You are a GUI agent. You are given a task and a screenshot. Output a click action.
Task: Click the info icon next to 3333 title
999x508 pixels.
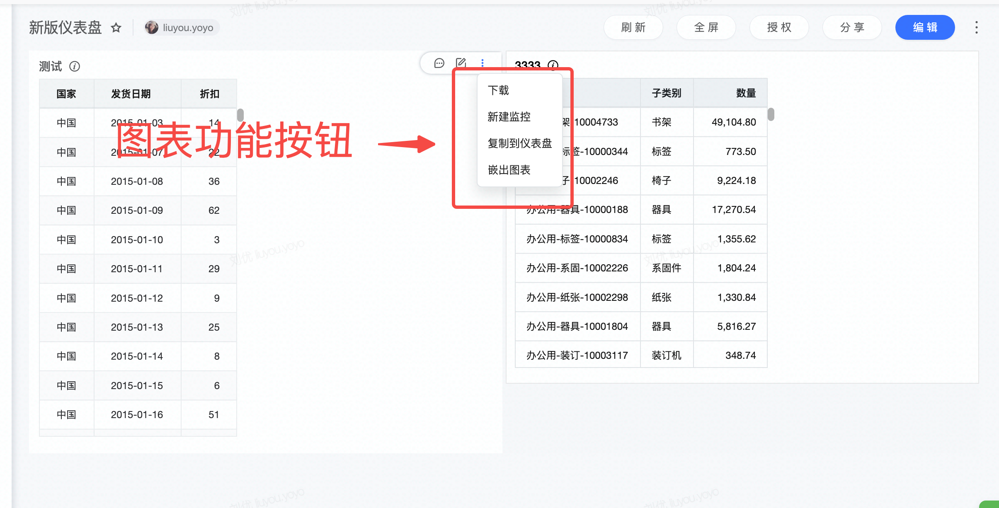click(x=553, y=65)
